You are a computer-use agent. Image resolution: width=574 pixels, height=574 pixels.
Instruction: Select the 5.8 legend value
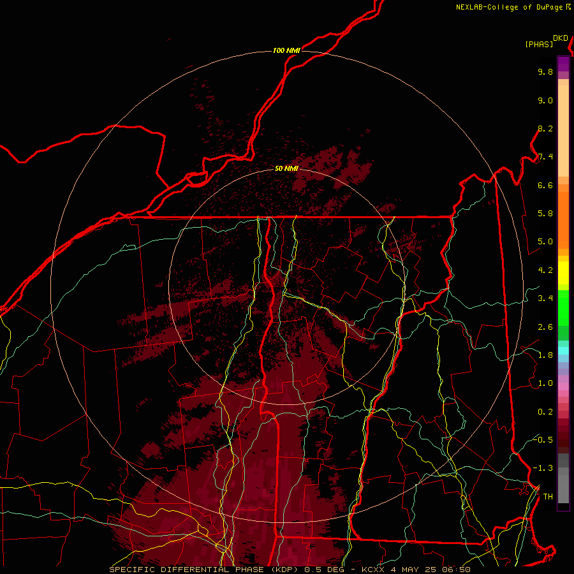coord(545,214)
